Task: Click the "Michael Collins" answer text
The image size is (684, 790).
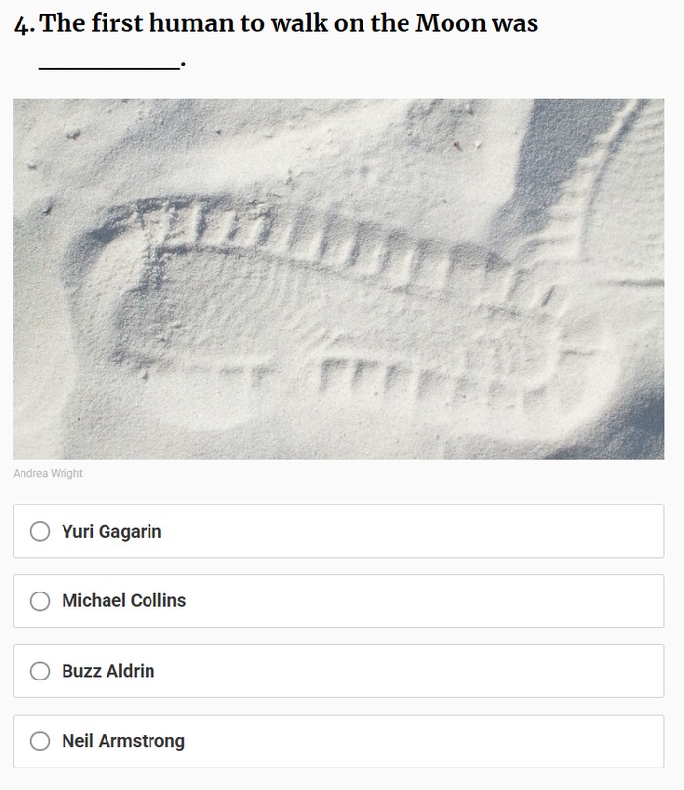Action: 123,601
